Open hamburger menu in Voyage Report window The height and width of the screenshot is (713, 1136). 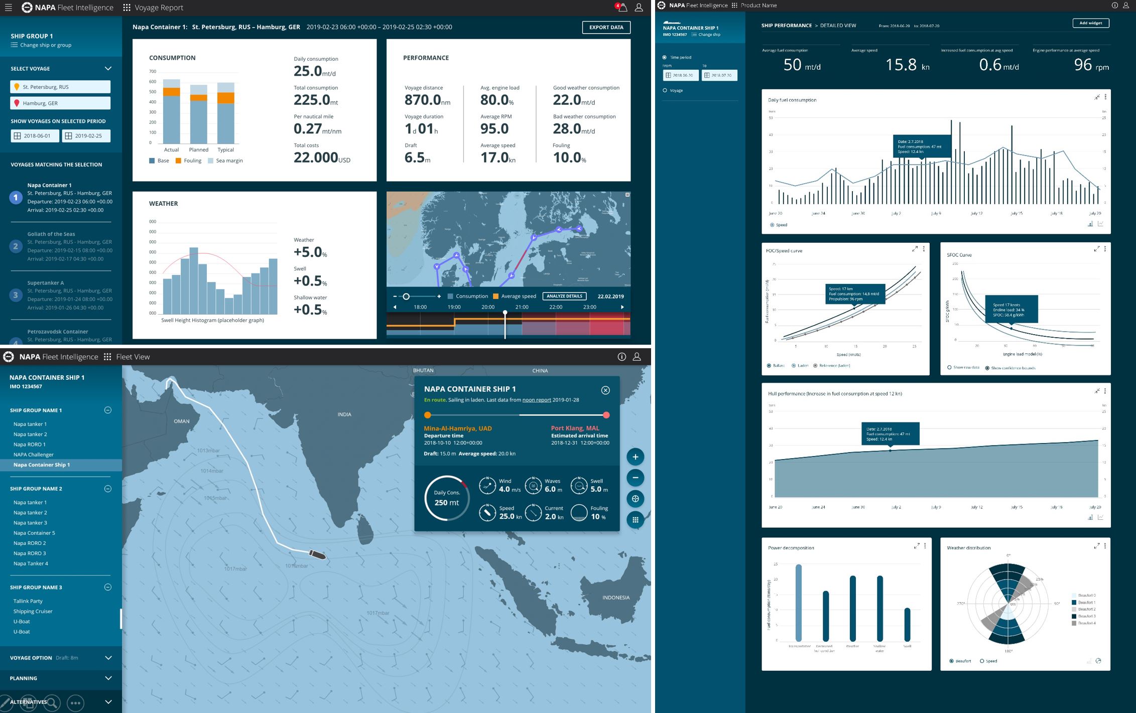8,8
